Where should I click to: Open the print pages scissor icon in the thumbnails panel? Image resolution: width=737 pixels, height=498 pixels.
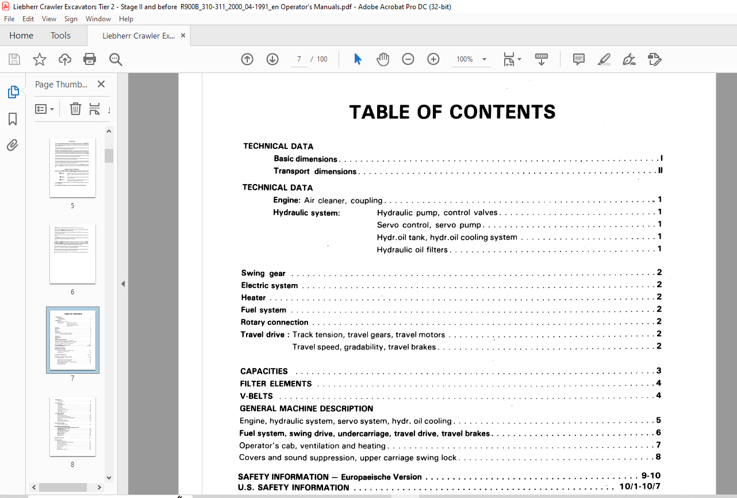point(95,109)
